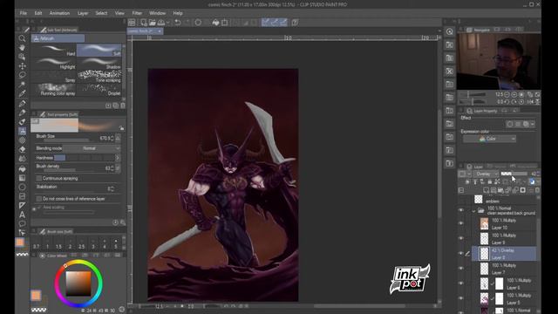Screen dimensions: 558x314
Task: Open the Brush Size dynamics button
Action: click(118, 138)
